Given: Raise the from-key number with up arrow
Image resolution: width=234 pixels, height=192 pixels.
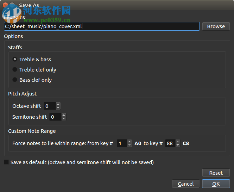Looking at the screenshot, I should (x=129, y=142).
